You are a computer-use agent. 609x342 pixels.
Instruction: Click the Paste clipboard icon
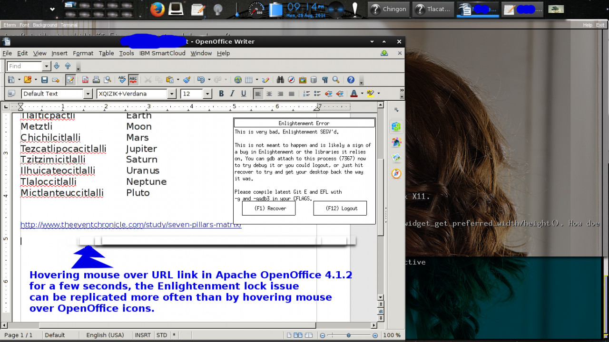click(170, 80)
